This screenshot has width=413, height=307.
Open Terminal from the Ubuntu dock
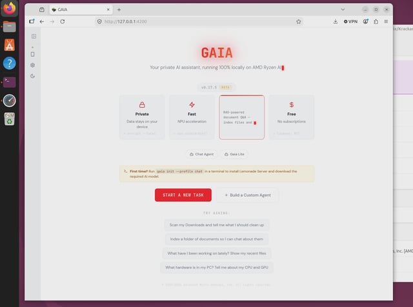[x=10, y=82]
